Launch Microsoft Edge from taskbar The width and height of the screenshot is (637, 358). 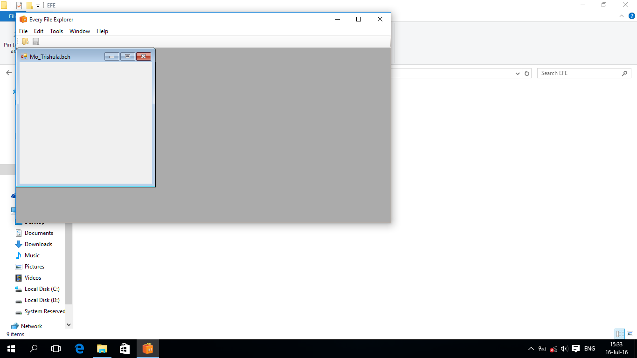79,349
